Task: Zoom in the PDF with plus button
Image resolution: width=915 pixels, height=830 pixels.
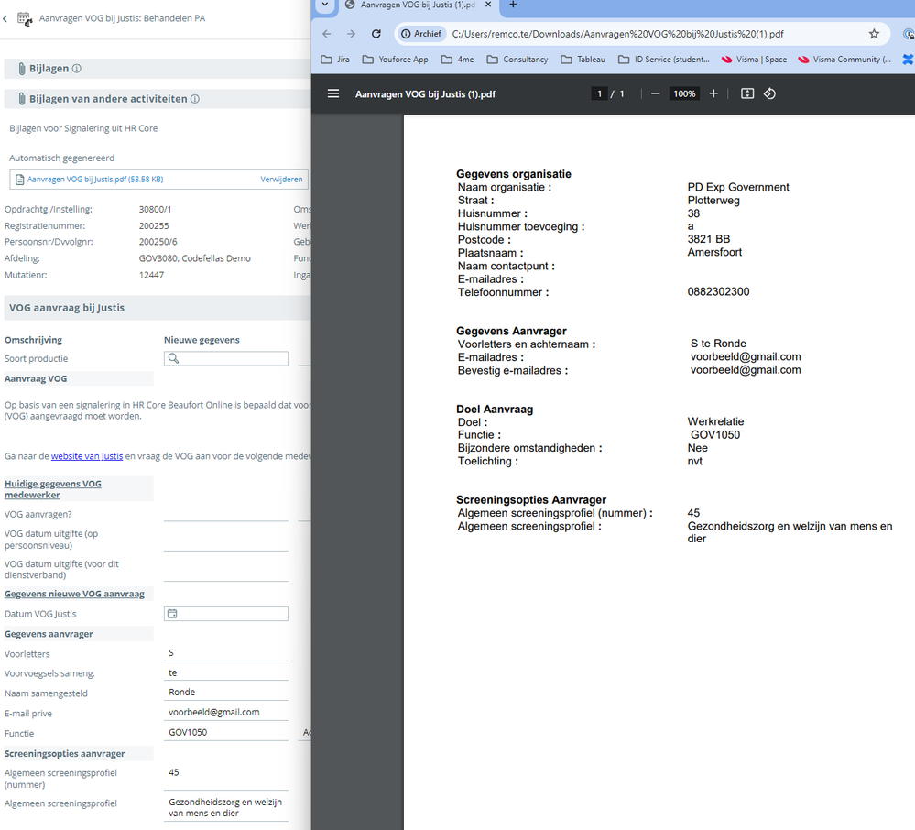Action: [713, 93]
